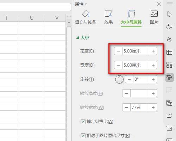The image size is (176, 141).
Task: Click the document image sidebar icon
Action: click(169, 103)
